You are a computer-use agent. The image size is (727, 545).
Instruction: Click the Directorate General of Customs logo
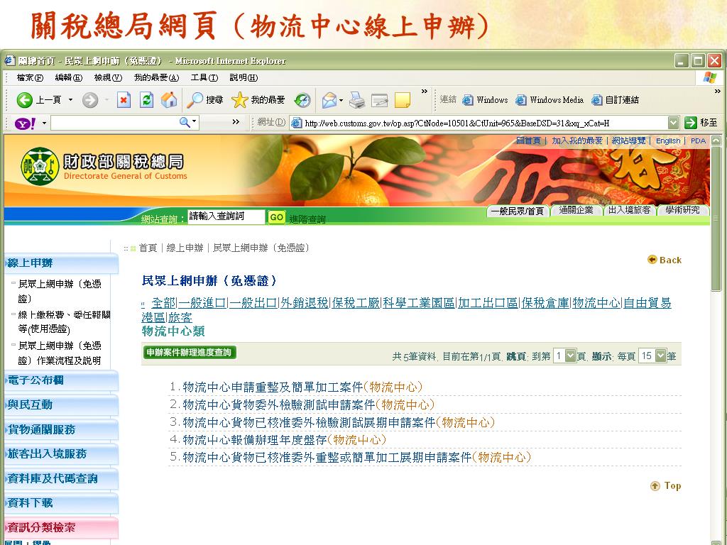40,166
